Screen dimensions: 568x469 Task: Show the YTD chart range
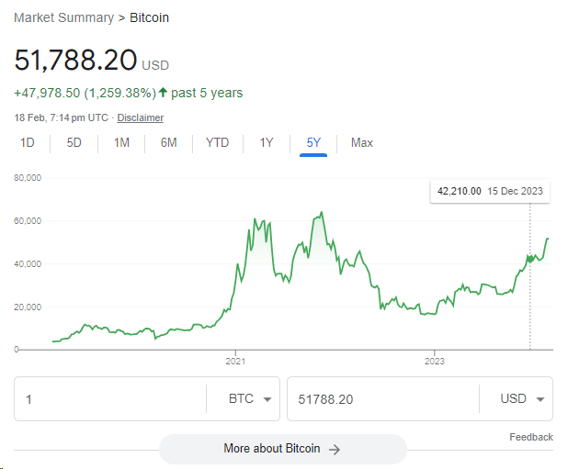coord(217,142)
